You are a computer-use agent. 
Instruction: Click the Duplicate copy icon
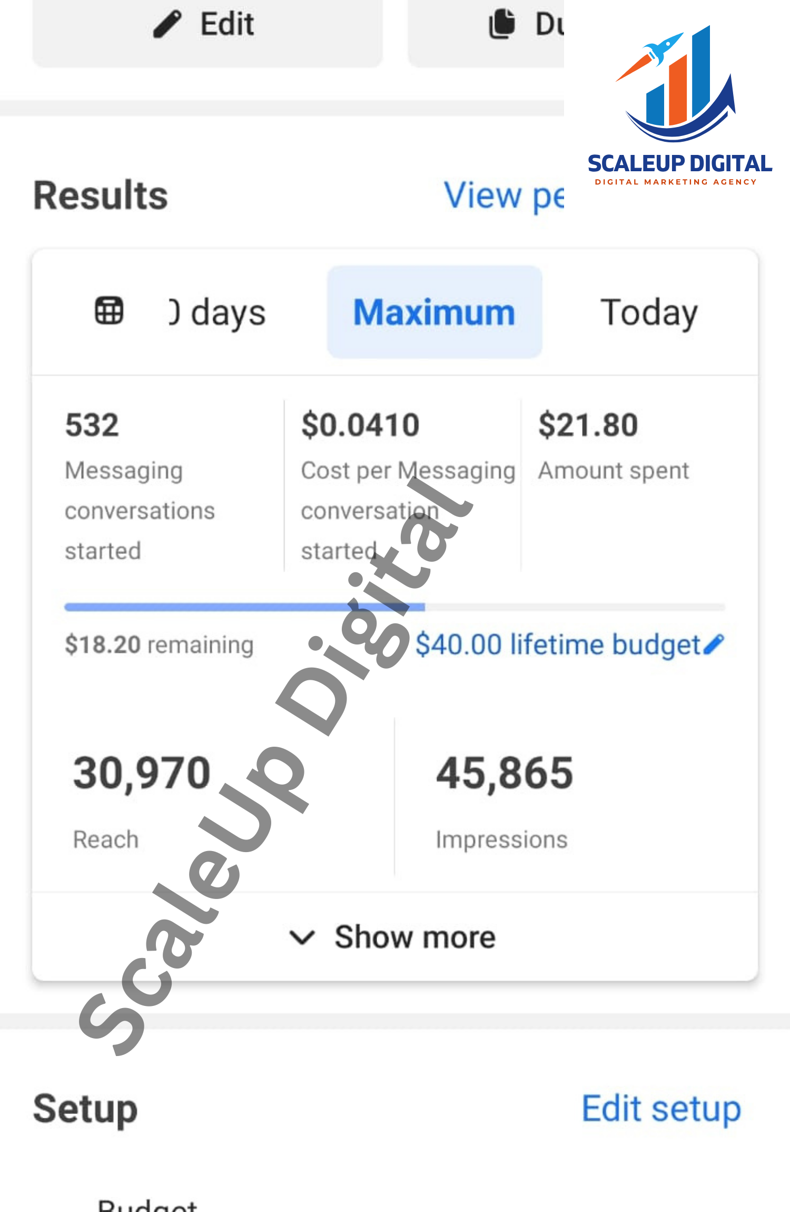coord(501,24)
